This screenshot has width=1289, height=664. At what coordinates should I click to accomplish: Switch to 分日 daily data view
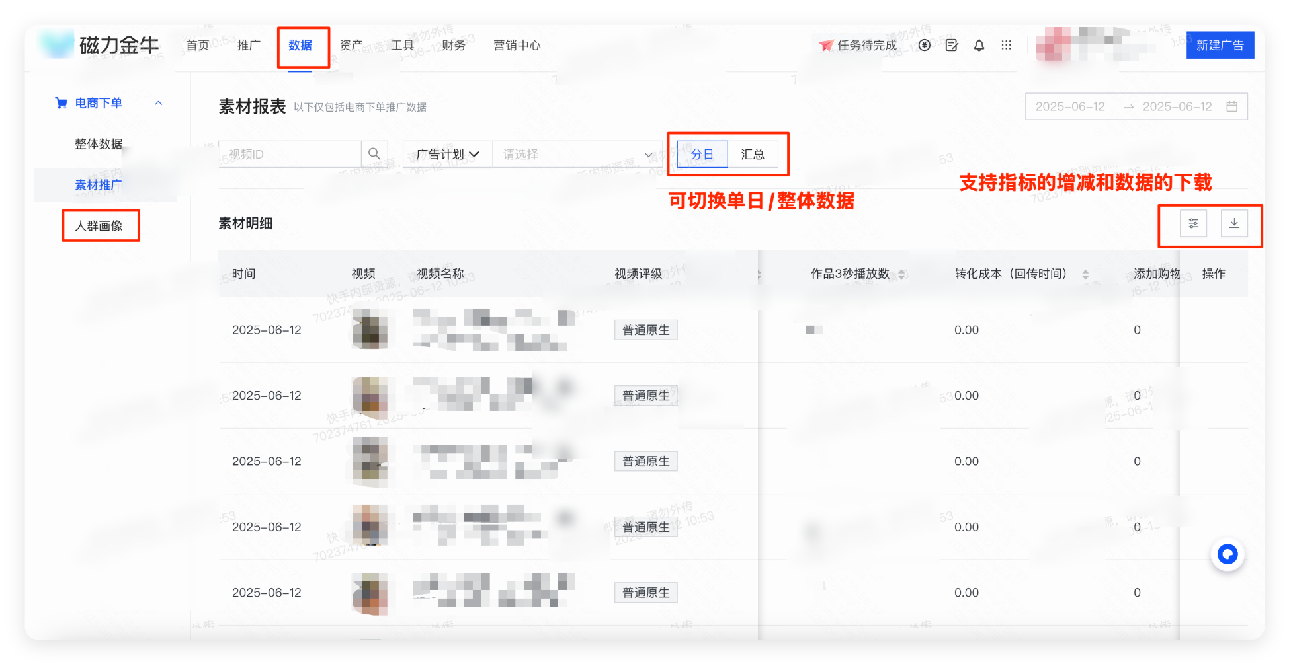[x=702, y=154]
